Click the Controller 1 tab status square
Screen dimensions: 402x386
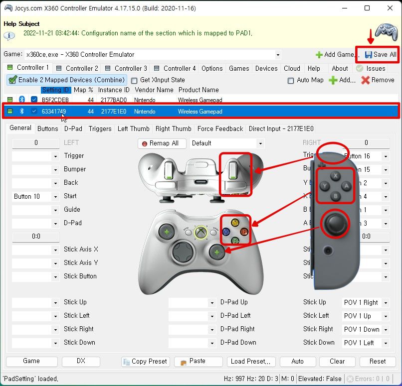(x=10, y=67)
